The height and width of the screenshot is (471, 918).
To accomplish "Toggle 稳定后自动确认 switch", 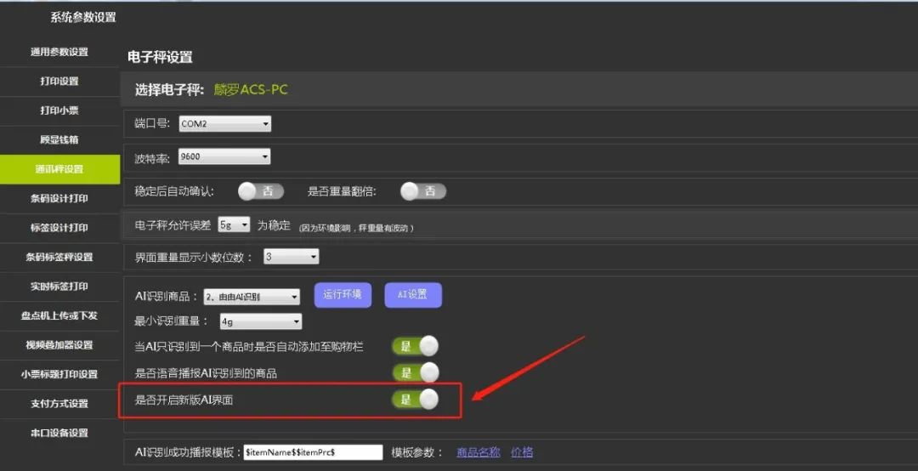I will tap(260, 191).
